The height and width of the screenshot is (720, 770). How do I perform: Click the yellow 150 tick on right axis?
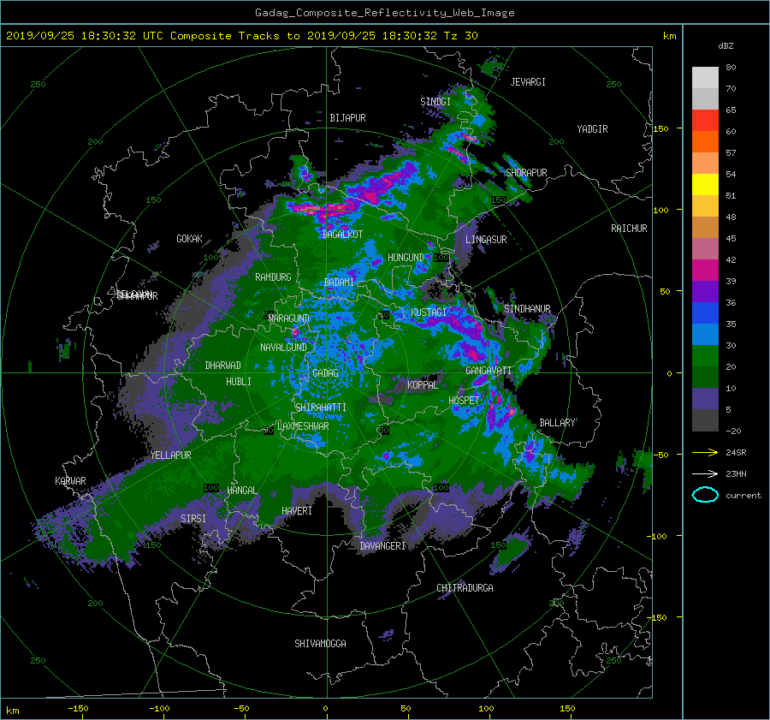pos(660,128)
